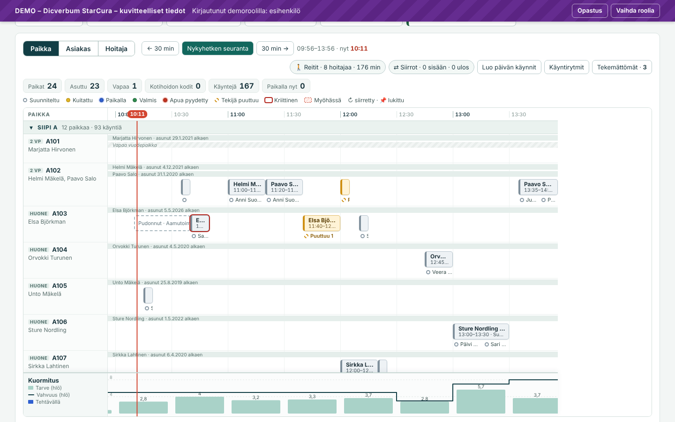Open Reitit 8 hoitajaa routes
Viewport: 675px width, 422px height.
tap(338, 67)
